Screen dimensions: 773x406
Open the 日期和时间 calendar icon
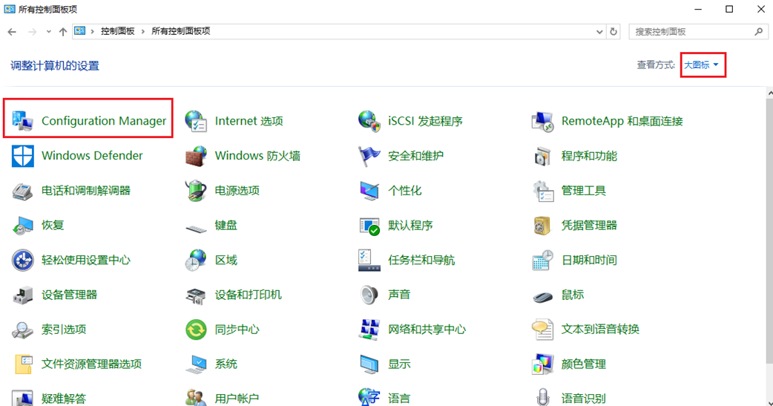point(543,260)
